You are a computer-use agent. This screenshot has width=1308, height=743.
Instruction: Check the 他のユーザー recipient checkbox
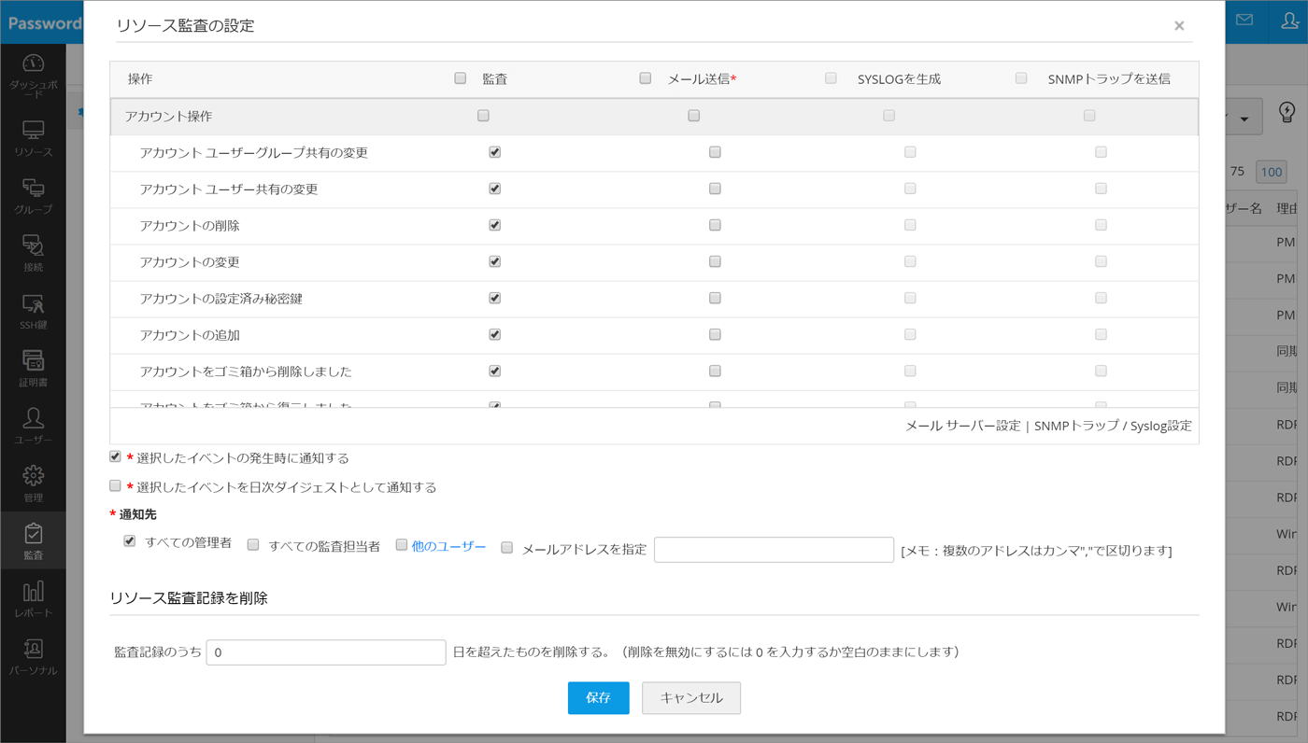point(401,544)
